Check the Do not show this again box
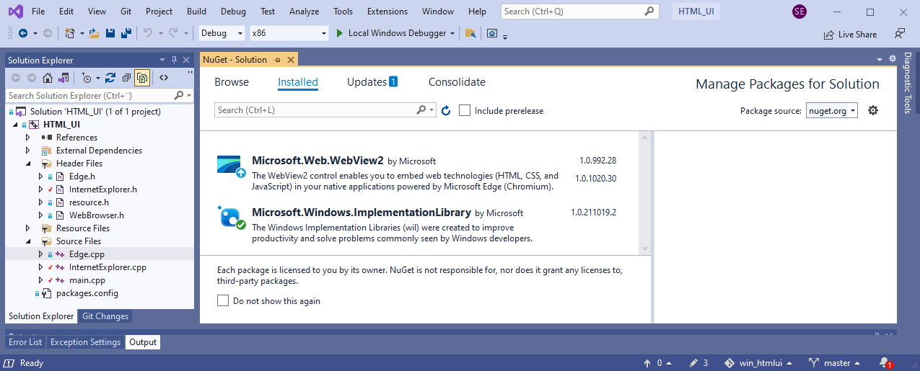 [223, 300]
